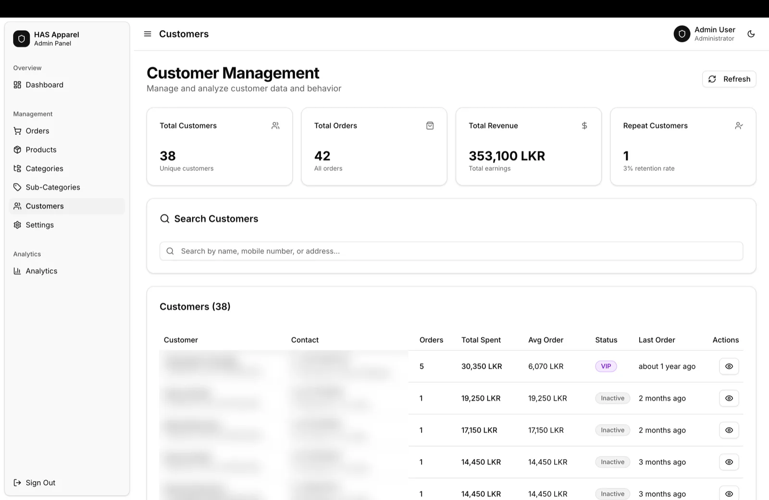Open Orders in the sidebar
This screenshot has height=500, width=769.
[67, 131]
